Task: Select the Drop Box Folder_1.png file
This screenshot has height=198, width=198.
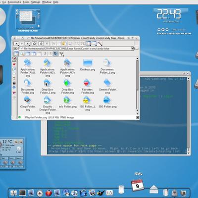Action: (x=48, y=86)
